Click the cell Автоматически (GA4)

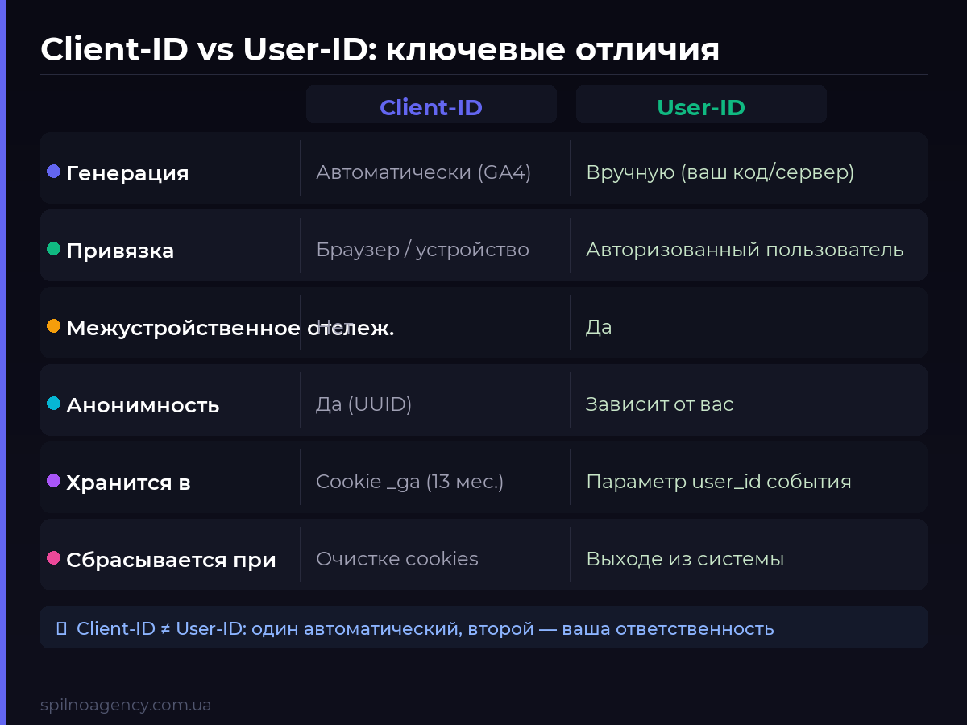(424, 172)
